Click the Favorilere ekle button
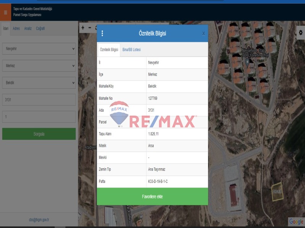The width and height of the screenshot is (305, 228). pos(152,196)
